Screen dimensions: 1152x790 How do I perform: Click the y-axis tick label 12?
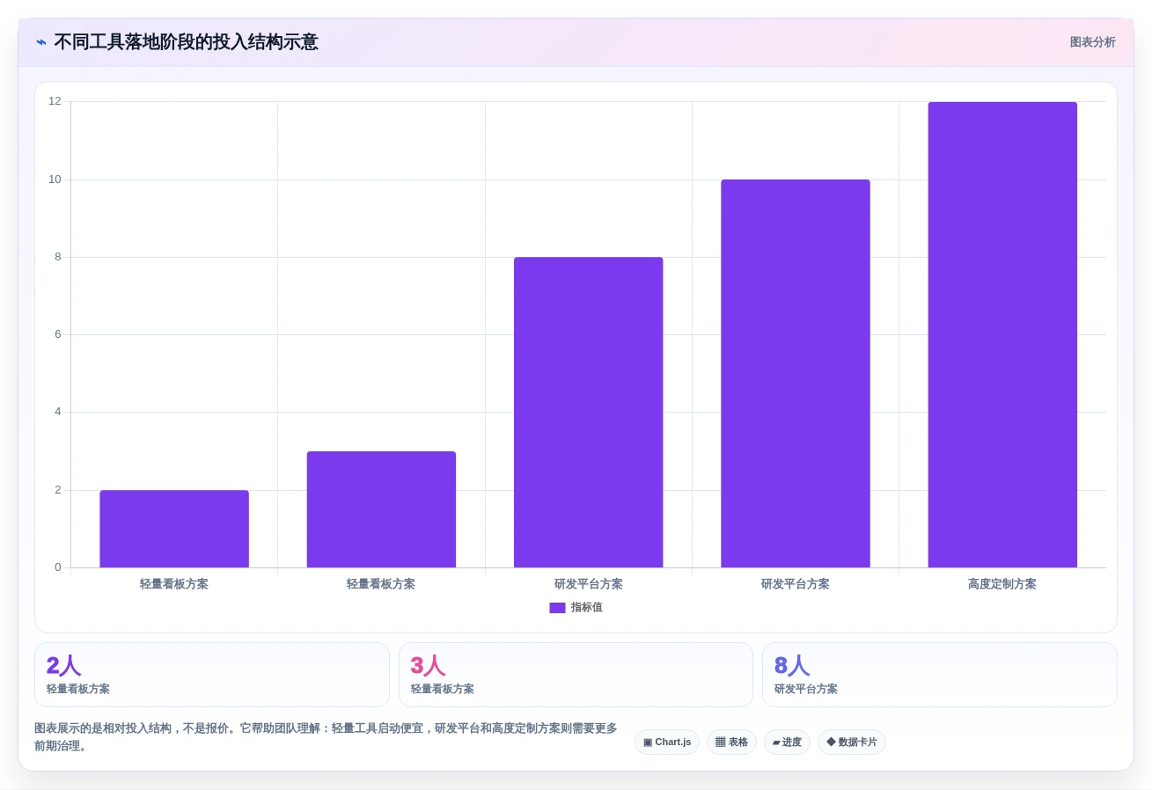[x=55, y=101]
